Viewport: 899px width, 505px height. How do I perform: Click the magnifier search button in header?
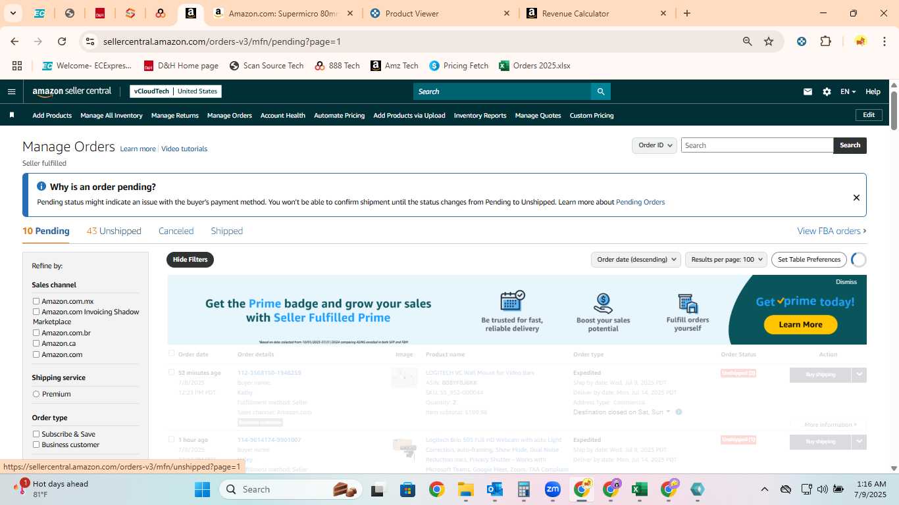pyautogui.click(x=600, y=91)
